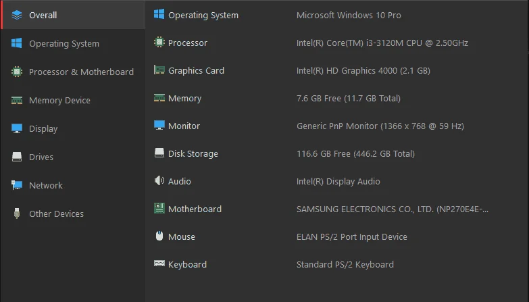The width and height of the screenshot is (529, 302).
Task: Click the Disk Storage label
Action: coord(193,154)
